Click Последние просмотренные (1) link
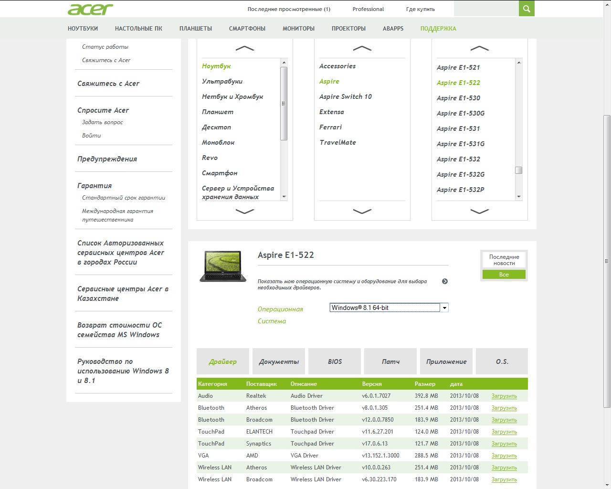 pyautogui.click(x=289, y=9)
